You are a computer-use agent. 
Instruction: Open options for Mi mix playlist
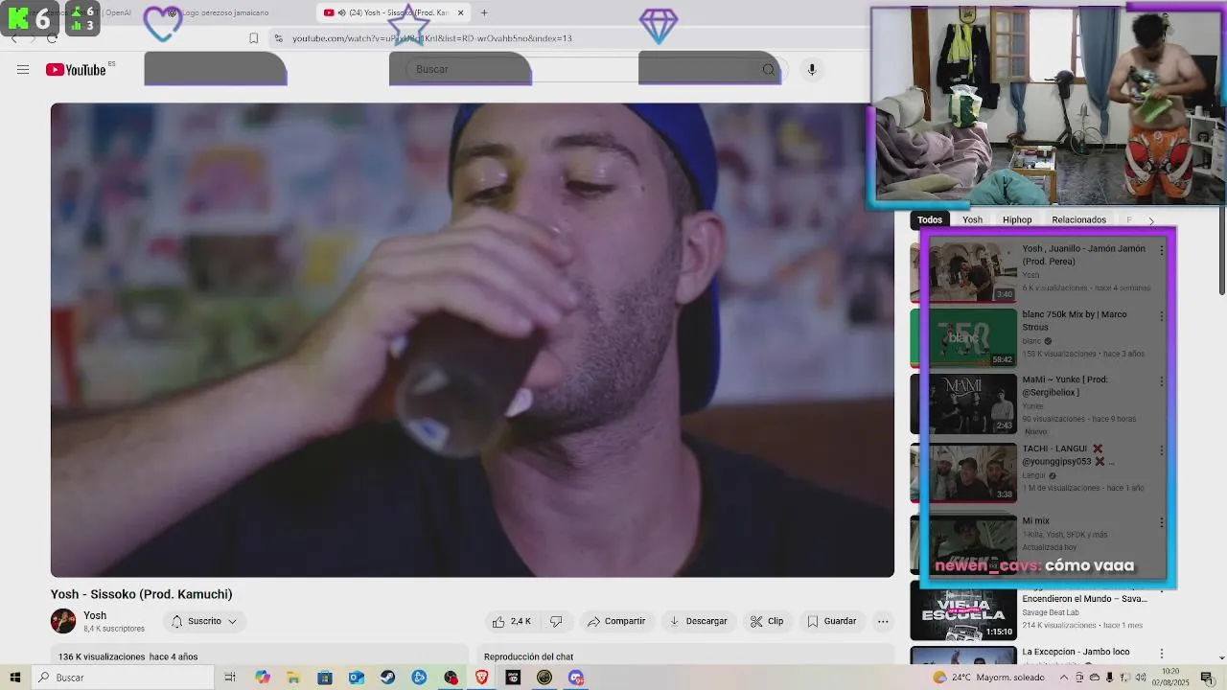1162,523
